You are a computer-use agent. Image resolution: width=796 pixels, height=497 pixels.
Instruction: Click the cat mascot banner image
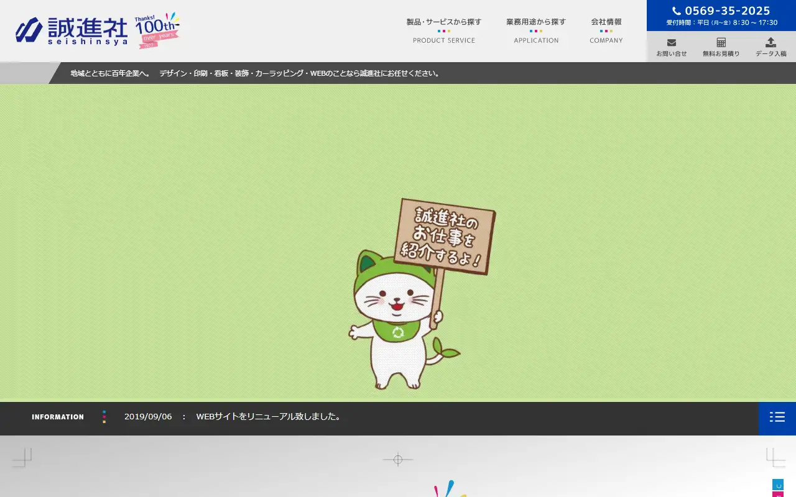pyautogui.click(x=398, y=242)
